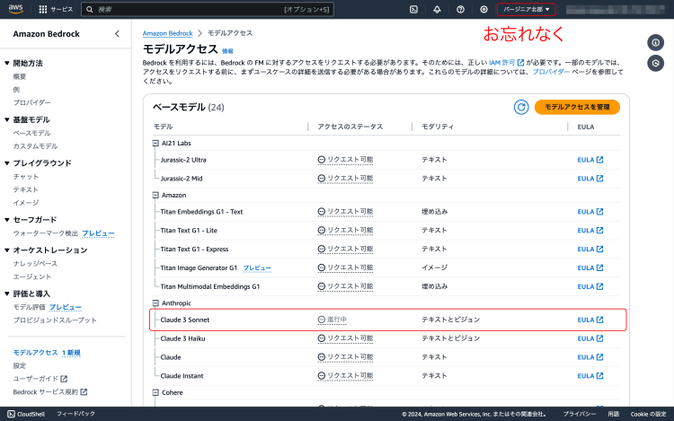674x421 pixels.
Task: Collapse the プレイグラウンド sidebar section
Action: click(x=7, y=163)
